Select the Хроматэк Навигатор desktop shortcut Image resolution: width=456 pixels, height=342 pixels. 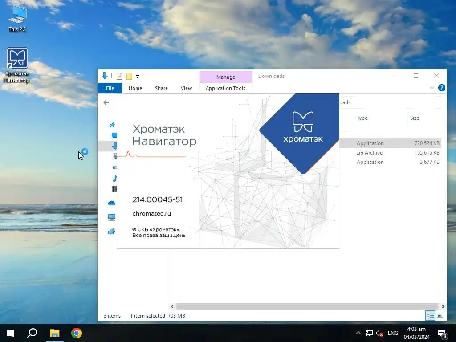[x=17, y=65]
